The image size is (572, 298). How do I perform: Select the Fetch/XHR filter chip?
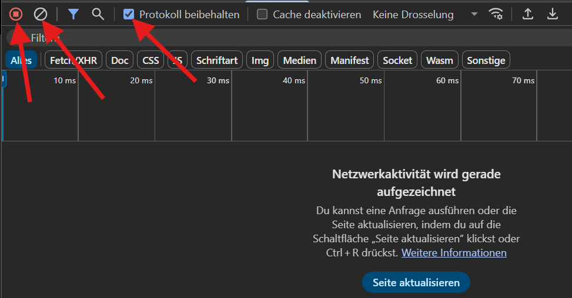click(x=73, y=60)
